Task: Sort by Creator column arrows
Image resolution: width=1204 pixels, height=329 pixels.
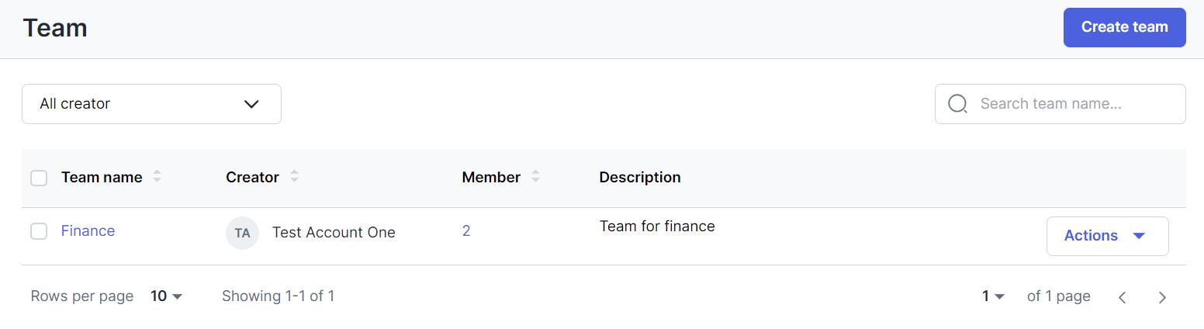Action: pos(294,177)
